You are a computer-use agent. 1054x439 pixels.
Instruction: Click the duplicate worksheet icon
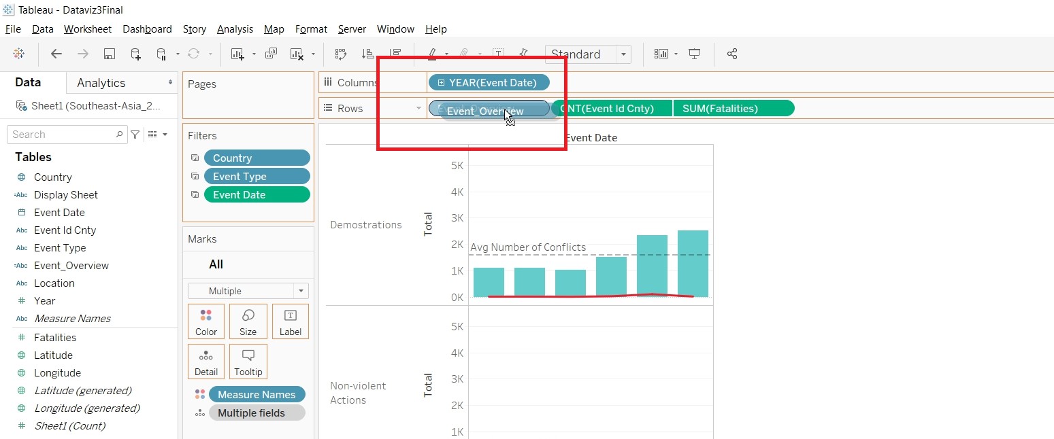[x=271, y=54]
